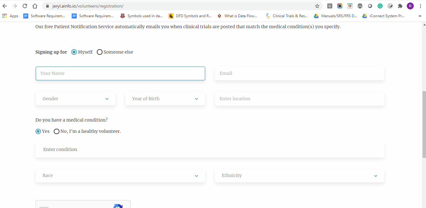Check the reCAPTCHA I'm not a robot box

coord(44,207)
